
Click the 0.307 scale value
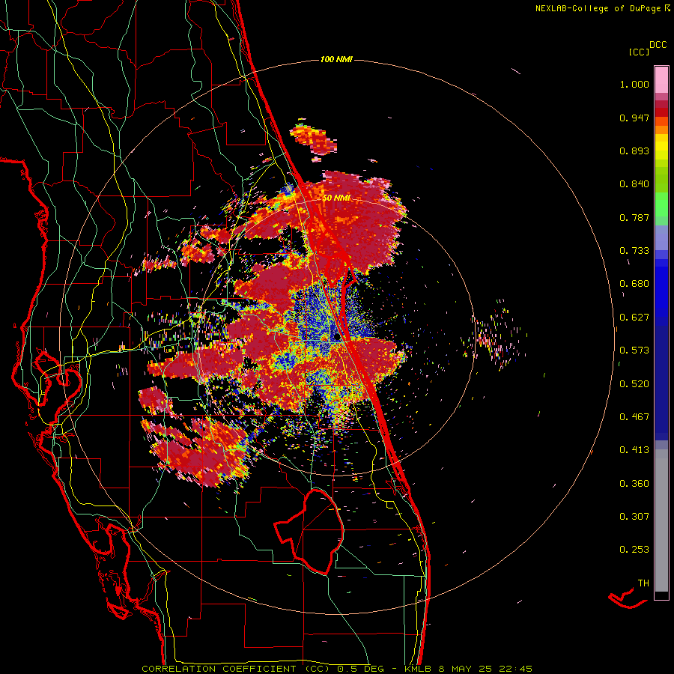click(634, 517)
